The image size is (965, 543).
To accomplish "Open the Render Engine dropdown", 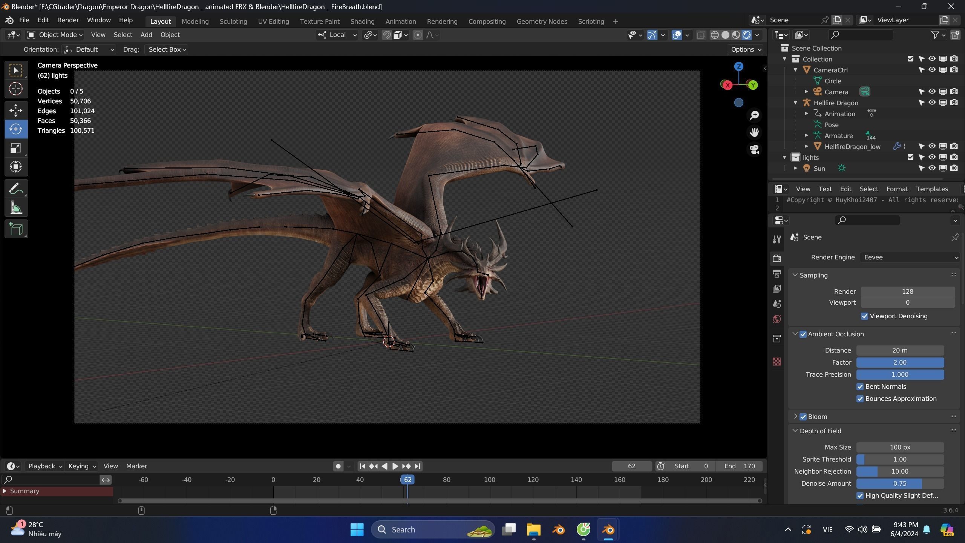I will coord(910,257).
